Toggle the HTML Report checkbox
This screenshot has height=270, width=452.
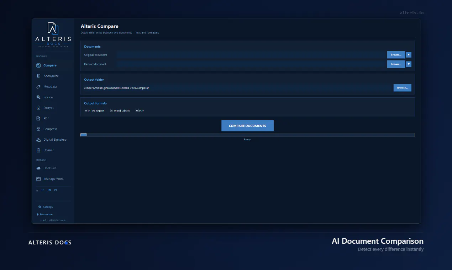[86, 111]
